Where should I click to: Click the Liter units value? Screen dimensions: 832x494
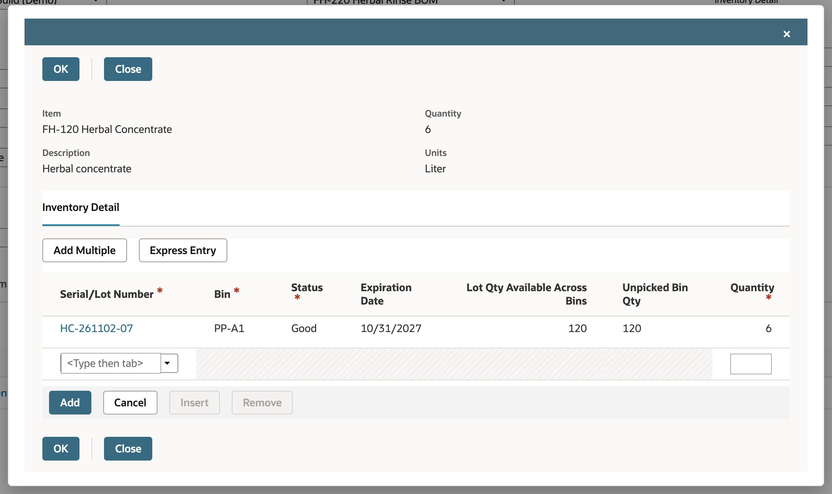(435, 169)
